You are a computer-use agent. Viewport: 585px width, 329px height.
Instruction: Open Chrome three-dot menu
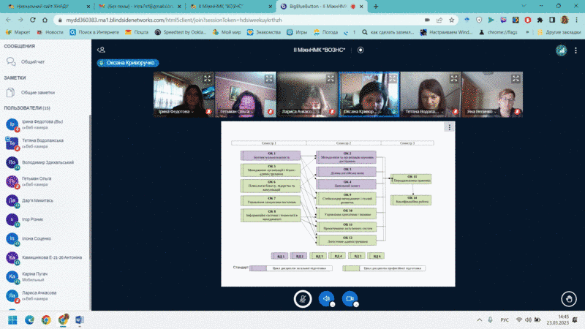(576, 20)
